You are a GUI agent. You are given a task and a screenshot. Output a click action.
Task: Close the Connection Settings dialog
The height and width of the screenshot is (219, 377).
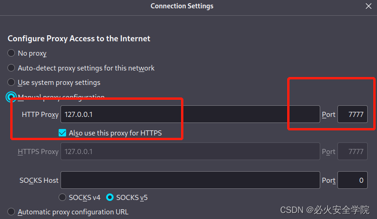(x=369, y=6)
